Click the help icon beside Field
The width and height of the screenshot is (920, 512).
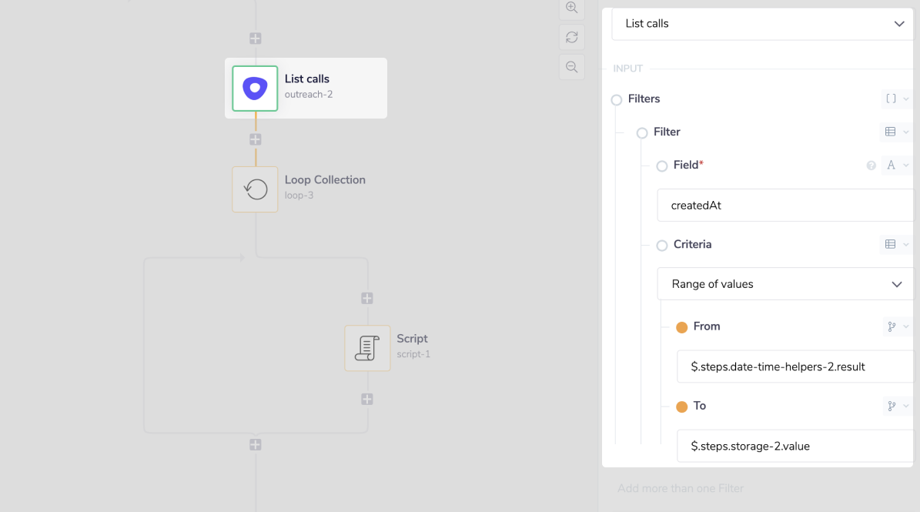tap(871, 166)
